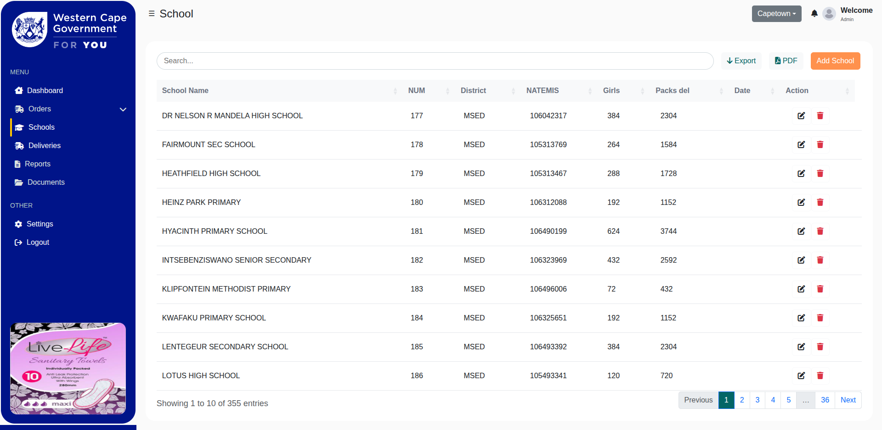Toggle the Packs del column sort order
The height and width of the screenshot is (430, 882).
(x=720, y=90)
